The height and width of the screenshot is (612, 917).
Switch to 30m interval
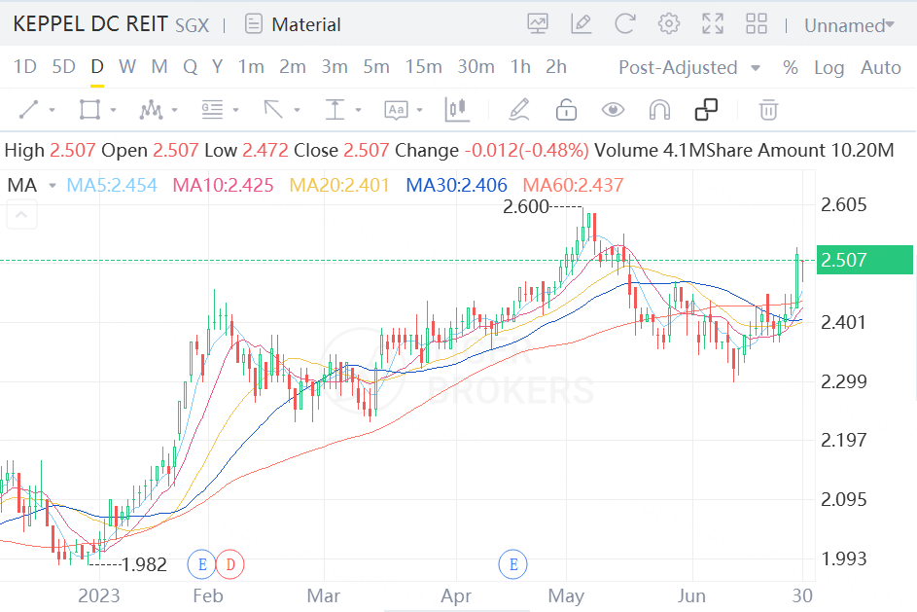click(x=476, y=67)
